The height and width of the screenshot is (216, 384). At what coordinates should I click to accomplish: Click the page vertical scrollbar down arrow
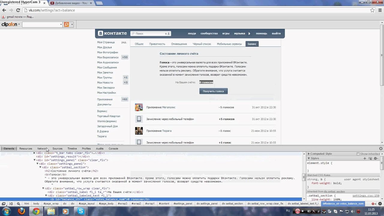[382, 142]
